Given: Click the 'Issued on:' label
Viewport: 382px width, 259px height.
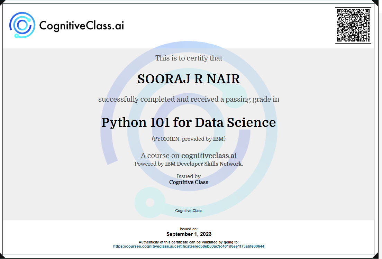Looking at the screenshot, I should [x=189, y=229].
